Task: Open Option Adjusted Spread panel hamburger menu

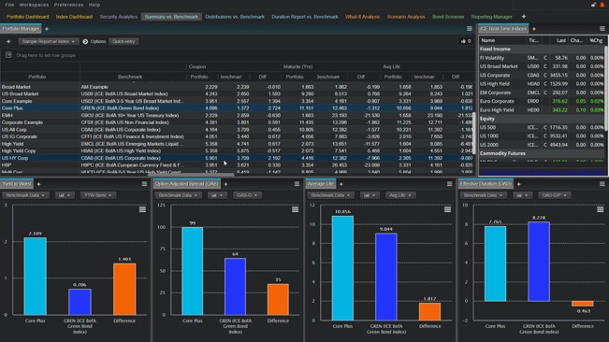Action: pos(297,184)
